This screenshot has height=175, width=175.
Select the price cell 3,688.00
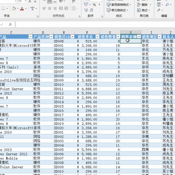87,80
